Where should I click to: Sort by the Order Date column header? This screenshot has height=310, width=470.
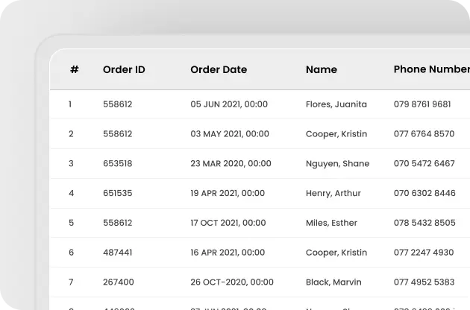point(219,69)
